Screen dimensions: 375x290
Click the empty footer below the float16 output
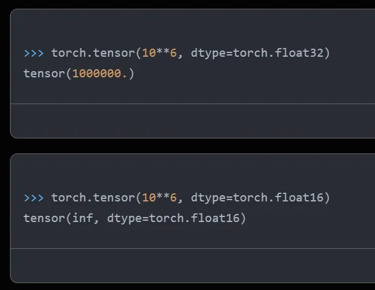(x=192, y=266)
